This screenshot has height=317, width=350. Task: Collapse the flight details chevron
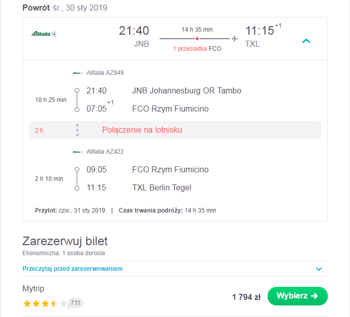306,41
